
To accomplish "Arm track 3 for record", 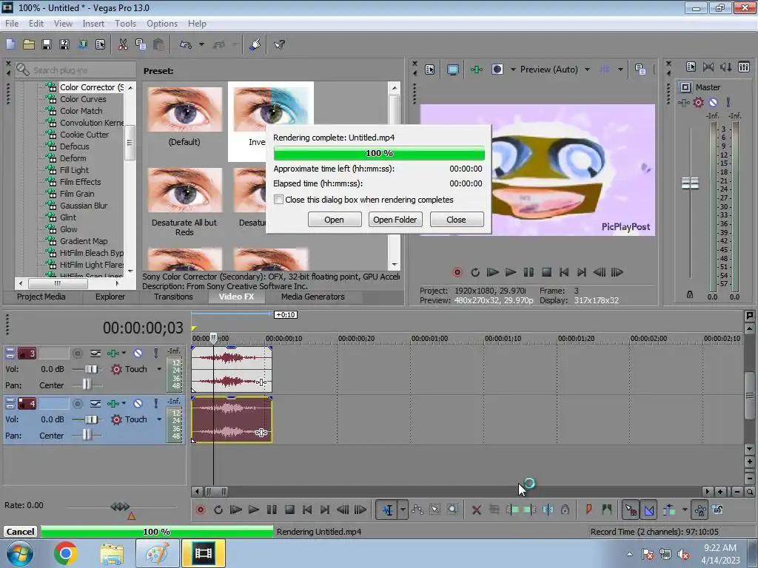I will coord(77,354).
